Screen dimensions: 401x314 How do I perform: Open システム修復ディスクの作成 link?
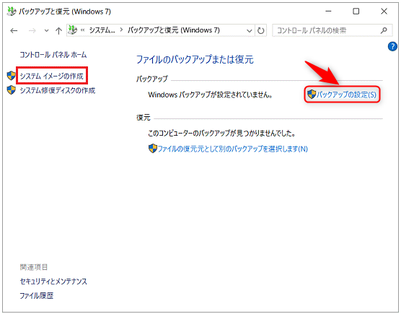[x=58, y=90]
